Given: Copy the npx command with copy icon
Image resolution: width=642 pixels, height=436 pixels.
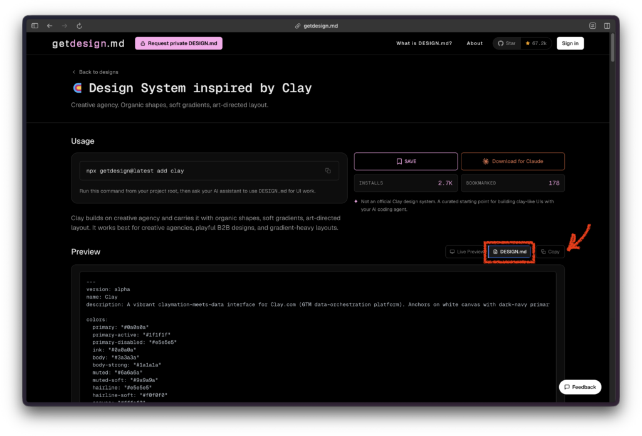Looking at the screenshot, I should tap(328, 171).
